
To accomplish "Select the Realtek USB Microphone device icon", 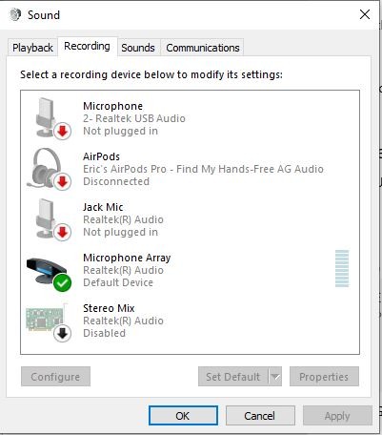I will (x=50, y=118).
